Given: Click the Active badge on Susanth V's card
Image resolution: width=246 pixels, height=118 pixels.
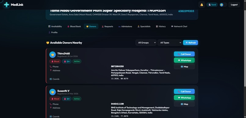Looking at the screenshot, I should tap(77, 99).
